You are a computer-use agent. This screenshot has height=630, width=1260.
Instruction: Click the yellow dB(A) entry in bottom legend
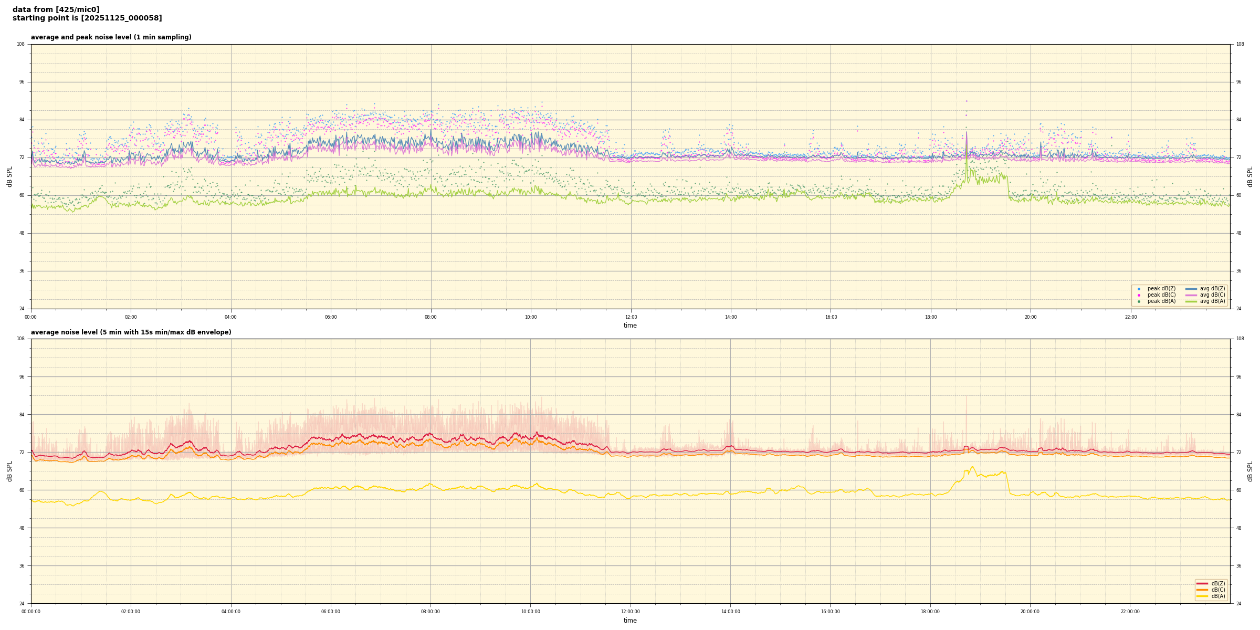(x=1202, y=596)
